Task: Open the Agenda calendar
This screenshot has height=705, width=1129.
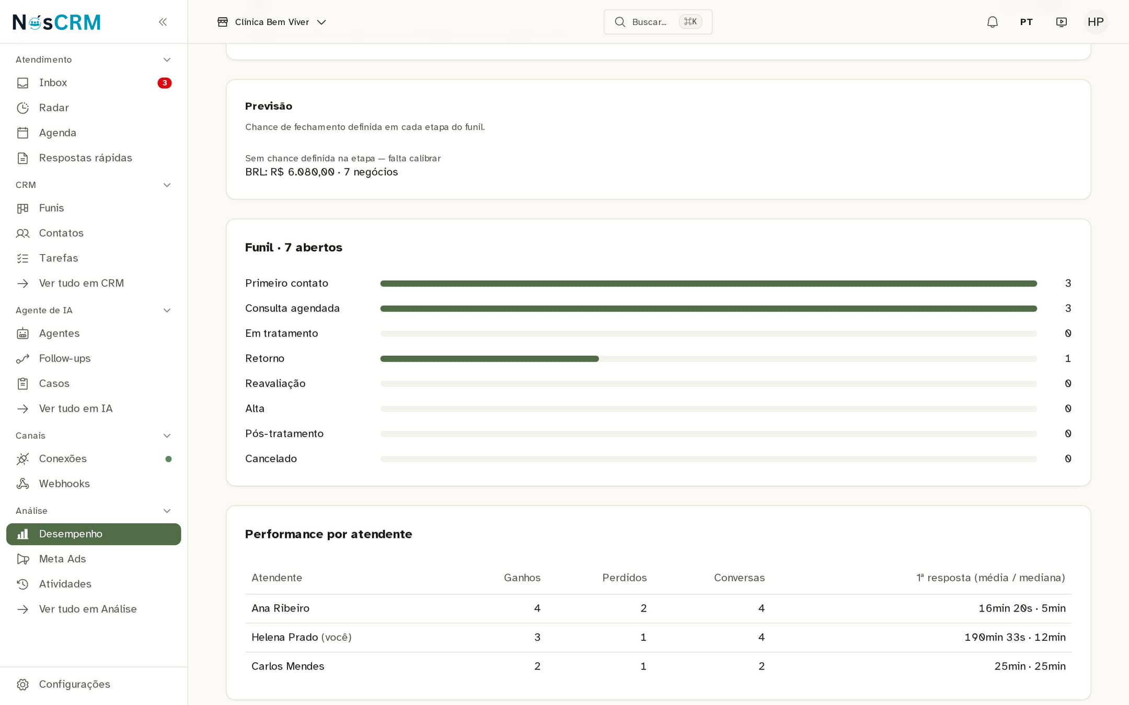Action: pyautogui.click(x=94, y=133)
